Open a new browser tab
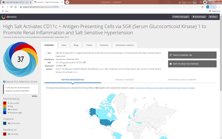 [x=67, y=2]
